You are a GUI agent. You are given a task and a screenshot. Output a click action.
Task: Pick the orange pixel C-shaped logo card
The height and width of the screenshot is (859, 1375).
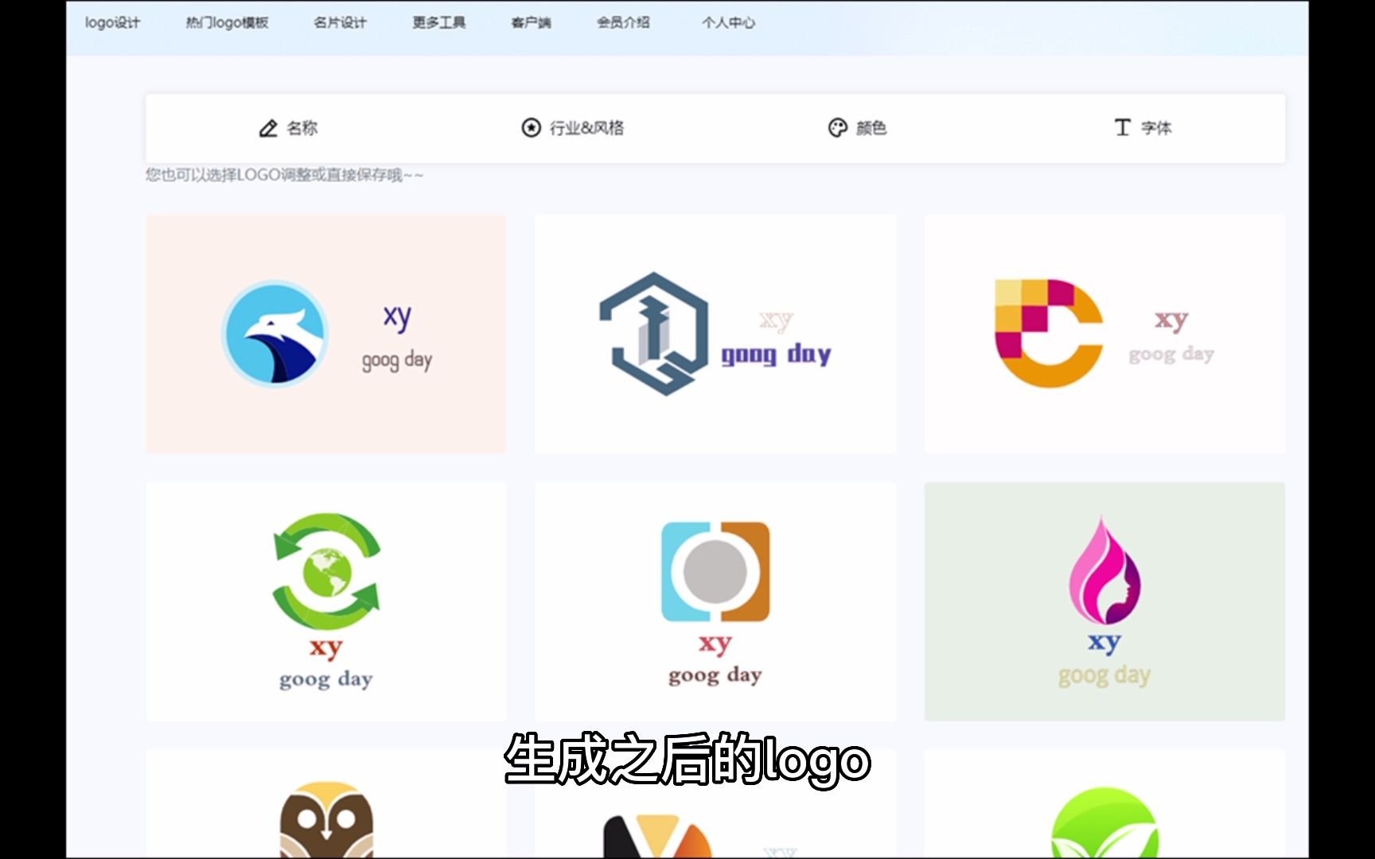click(x=1104, y=334)
